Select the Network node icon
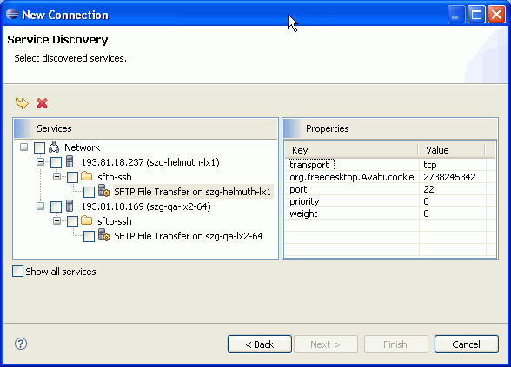This screenshot has height=367, width=511. (x=54, y=147)
